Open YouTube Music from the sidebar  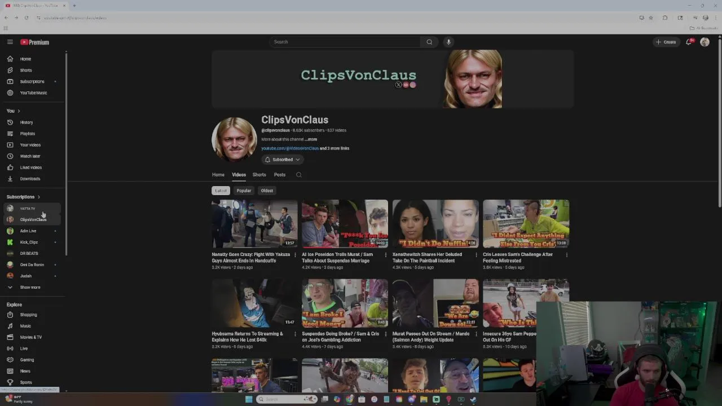pyautogui.click(x=33, y=92)
